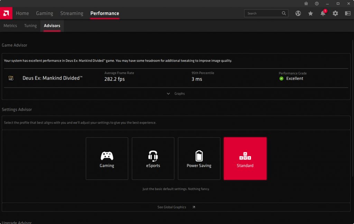Open the help question mark icon
The height and width of the screenshot is (224, 354).
click(317, 3)
